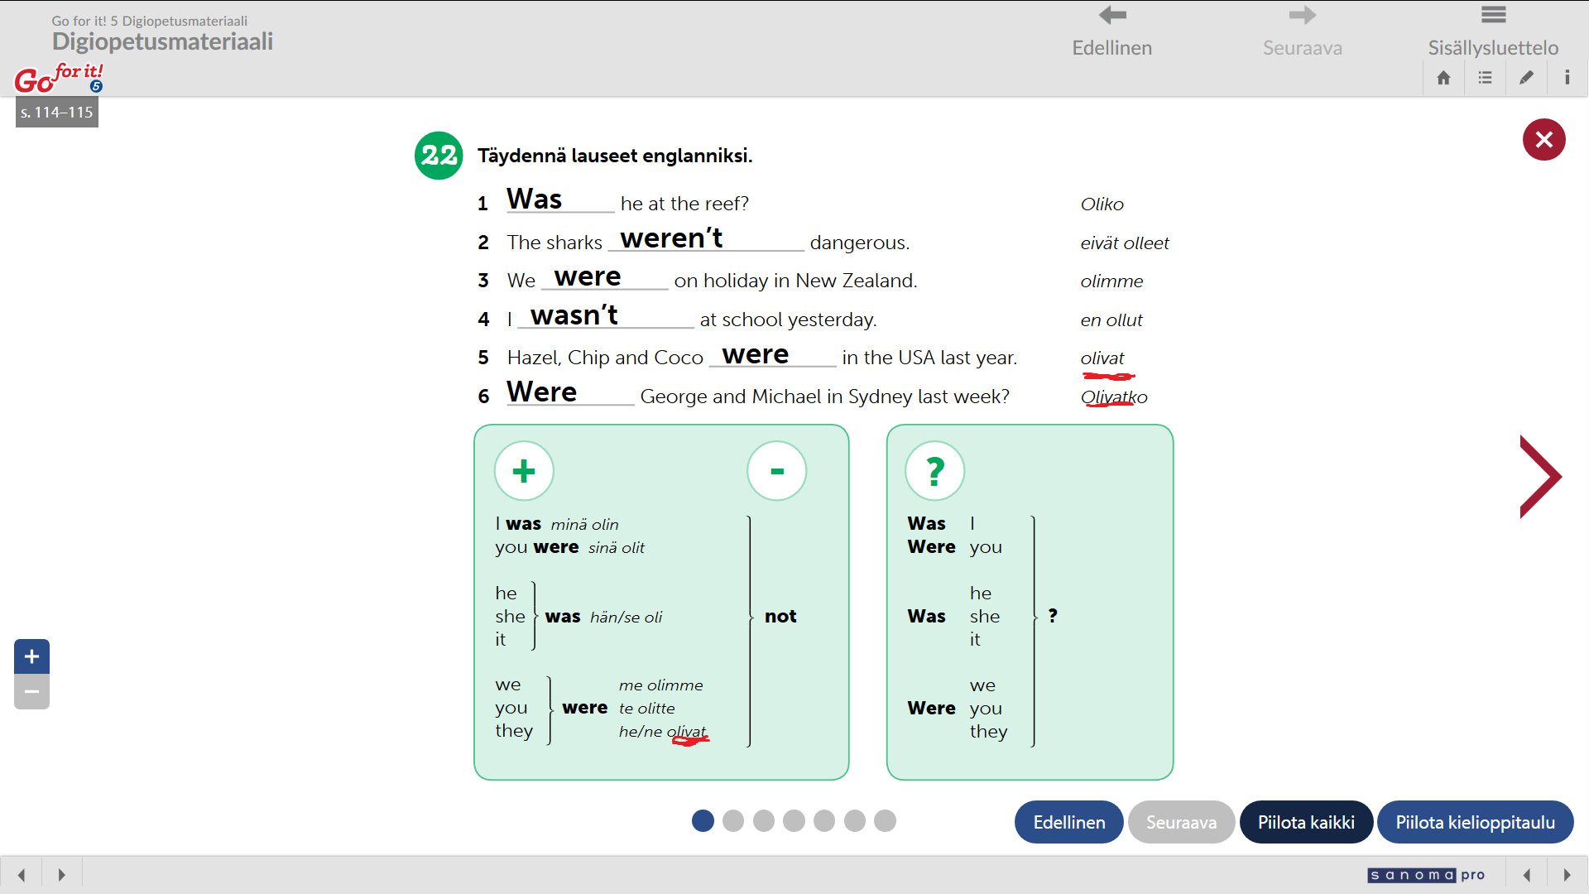Click the Go for it! logo
The height and width of the screenshot is (894, 1589).
pyautogui.click(x=59, y=78)
